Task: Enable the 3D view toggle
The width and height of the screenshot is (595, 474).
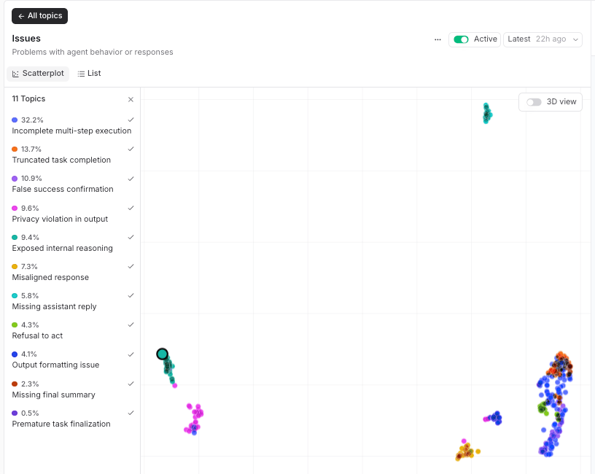Action: (x=534, y=102)
